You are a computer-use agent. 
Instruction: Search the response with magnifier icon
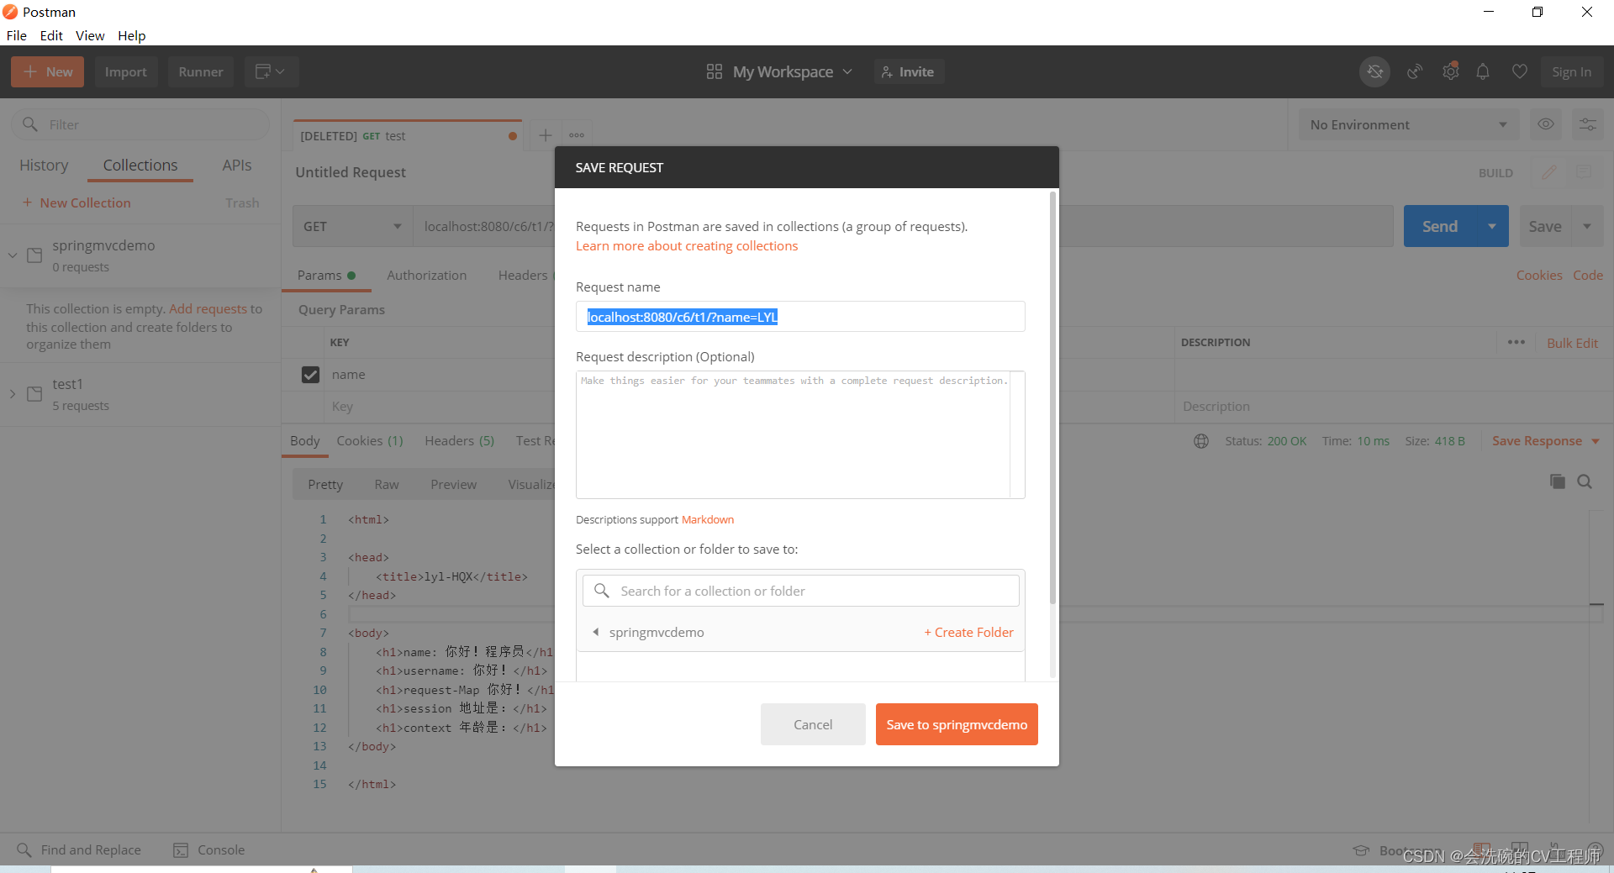[1585, 481]
